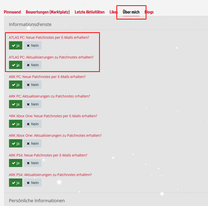Image resolution: width=208 pixels, height=206 pixels.
Task: Enable Ja for ARK PC Neue Patchnotes
Action: coord(16,85)
